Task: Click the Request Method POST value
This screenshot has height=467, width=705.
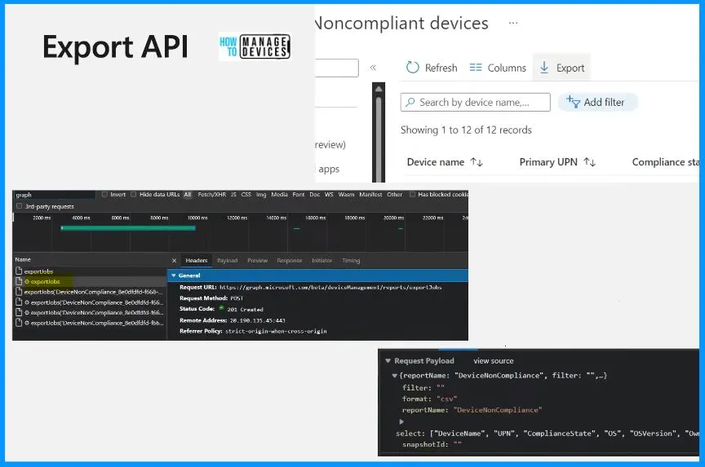Action: (x=237, y=297)
